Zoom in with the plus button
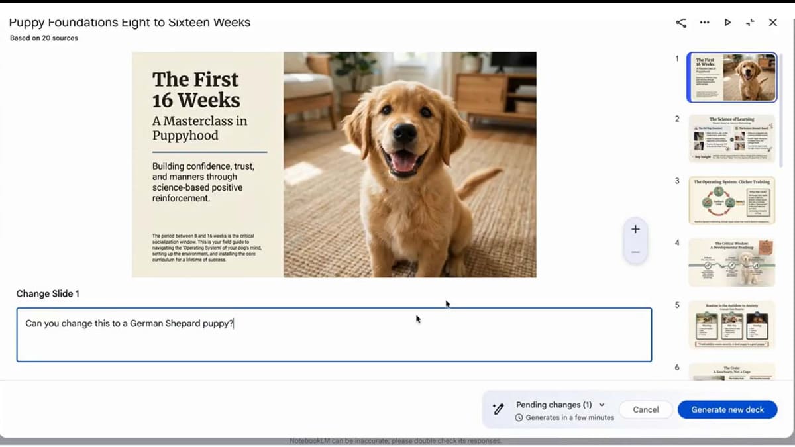The width and height of the screenshot is (795, 447). (x=635, y=229)
